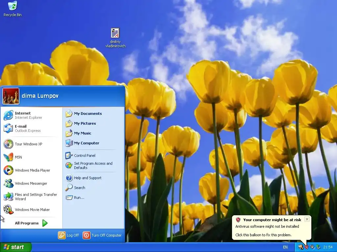Viewport: 337px width, 252px height.
Task: Select the dmitriy vladimirovich desktop file
Action: [x=116, y=38]
